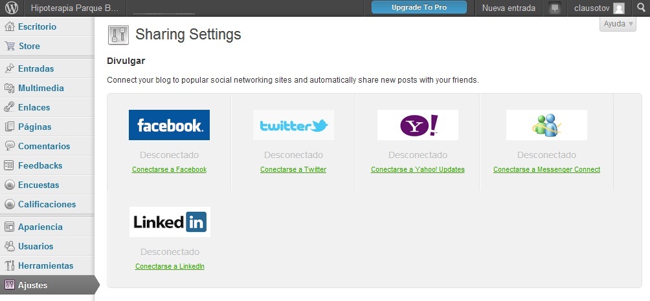
Task: Select Apariencia in the sidebar menu
Action: pos(40,227)
